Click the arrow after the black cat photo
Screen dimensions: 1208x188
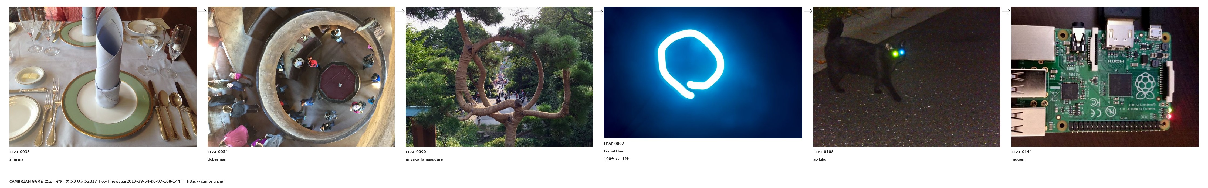1006,11
